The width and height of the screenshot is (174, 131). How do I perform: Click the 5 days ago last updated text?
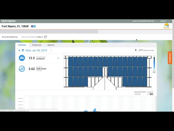40,37
